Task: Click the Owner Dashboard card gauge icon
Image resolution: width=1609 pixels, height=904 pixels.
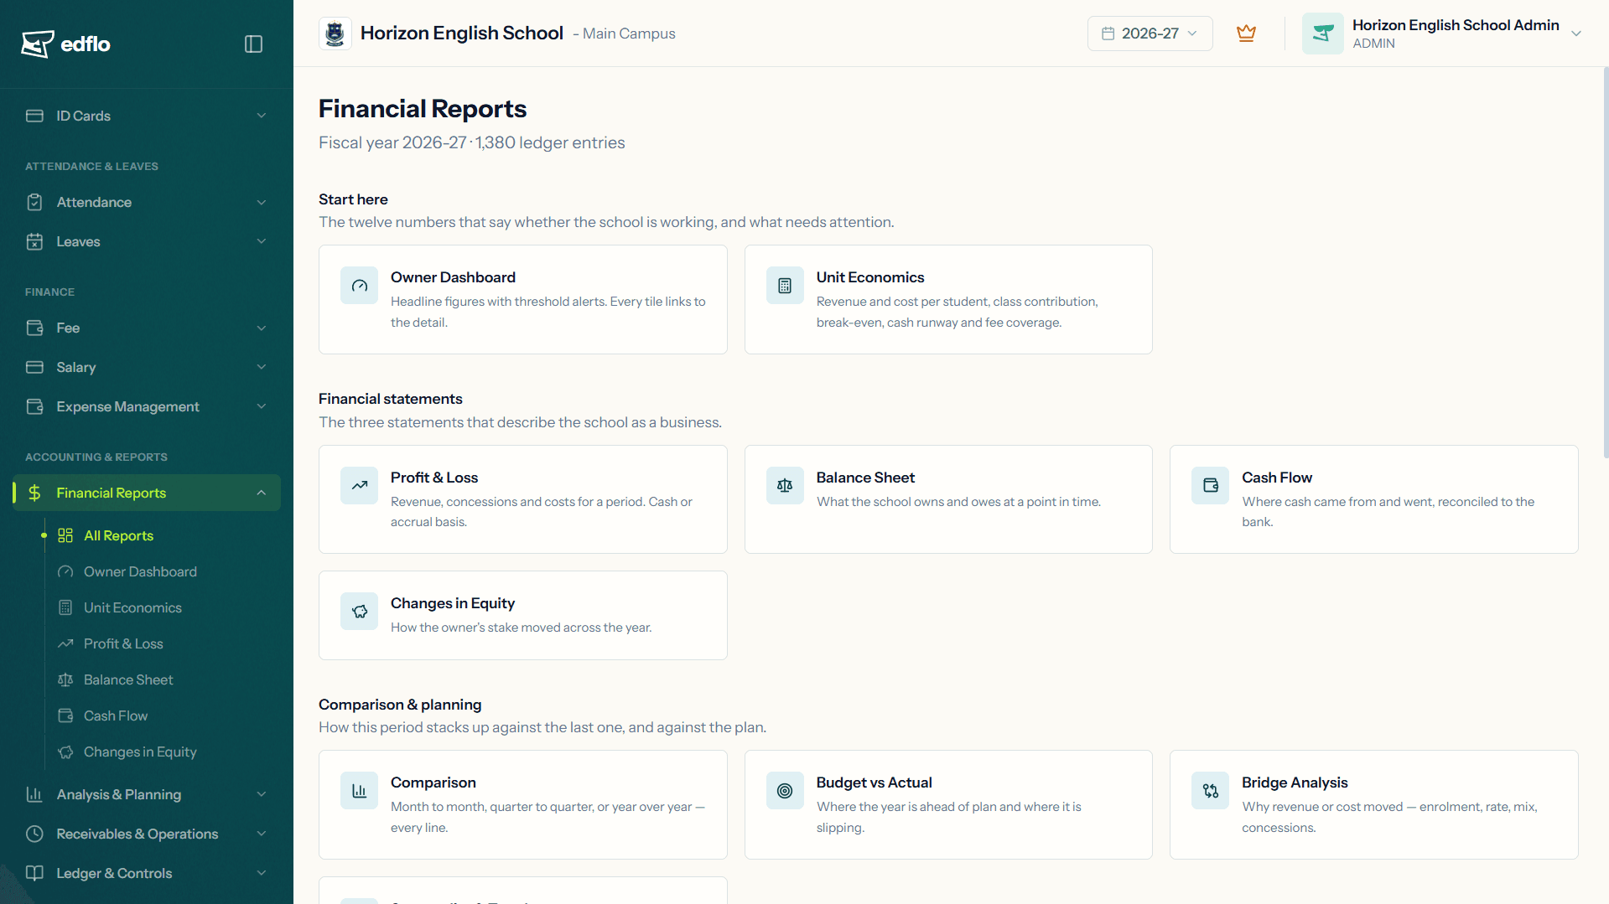Action: point(360,286)
